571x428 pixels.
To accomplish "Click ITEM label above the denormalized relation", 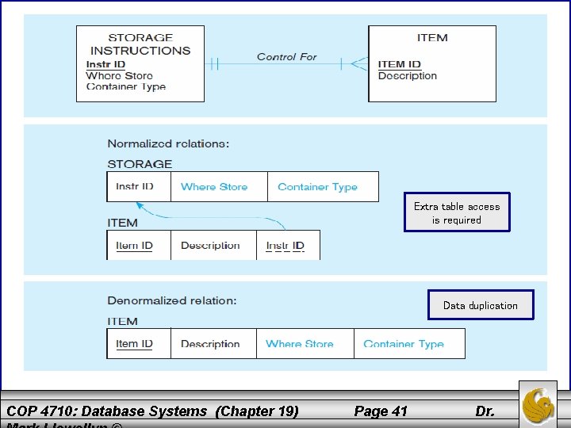I will click(x=122, y=321).
